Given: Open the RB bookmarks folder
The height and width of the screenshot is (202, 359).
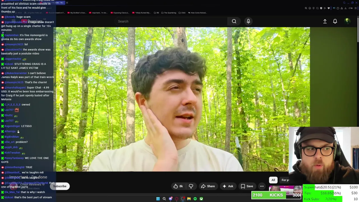Looking at the screenshot, I should 156,13.
